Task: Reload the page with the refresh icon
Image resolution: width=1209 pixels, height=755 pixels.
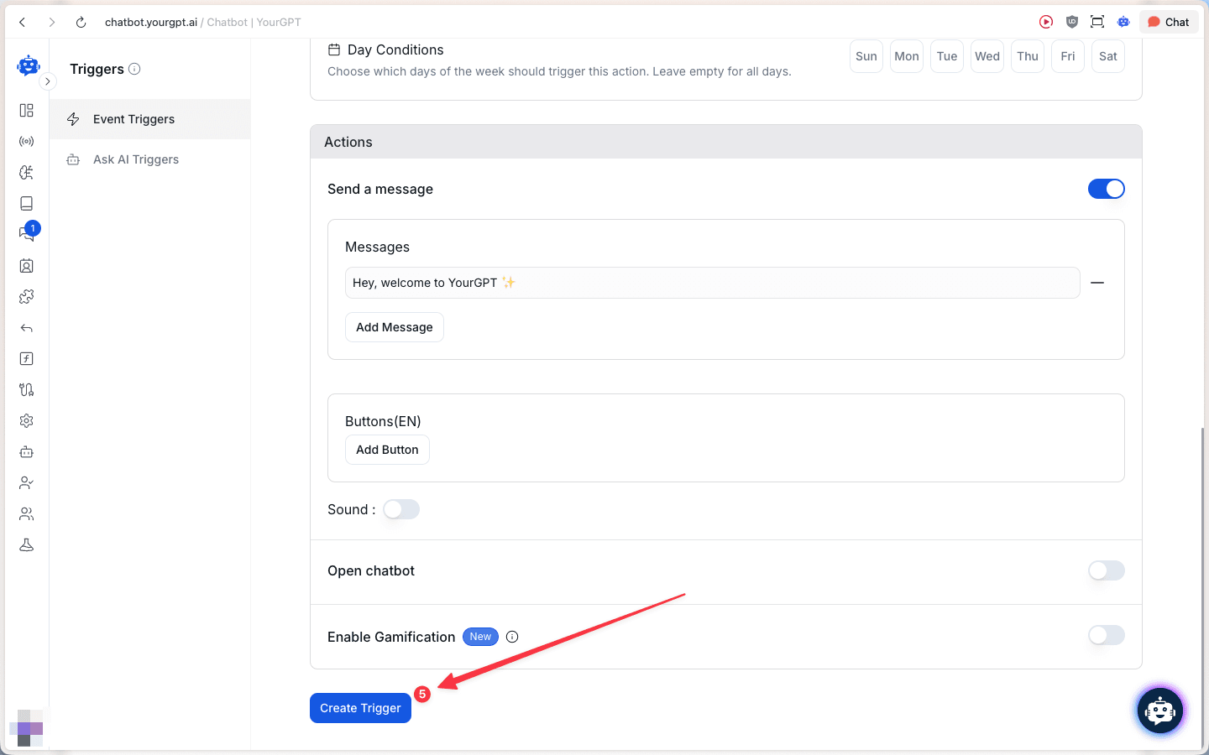Action: 81,22
